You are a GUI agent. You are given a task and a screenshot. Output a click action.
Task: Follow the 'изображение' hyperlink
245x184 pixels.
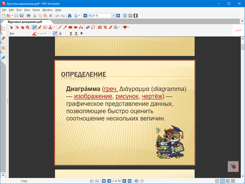point(93,96)
